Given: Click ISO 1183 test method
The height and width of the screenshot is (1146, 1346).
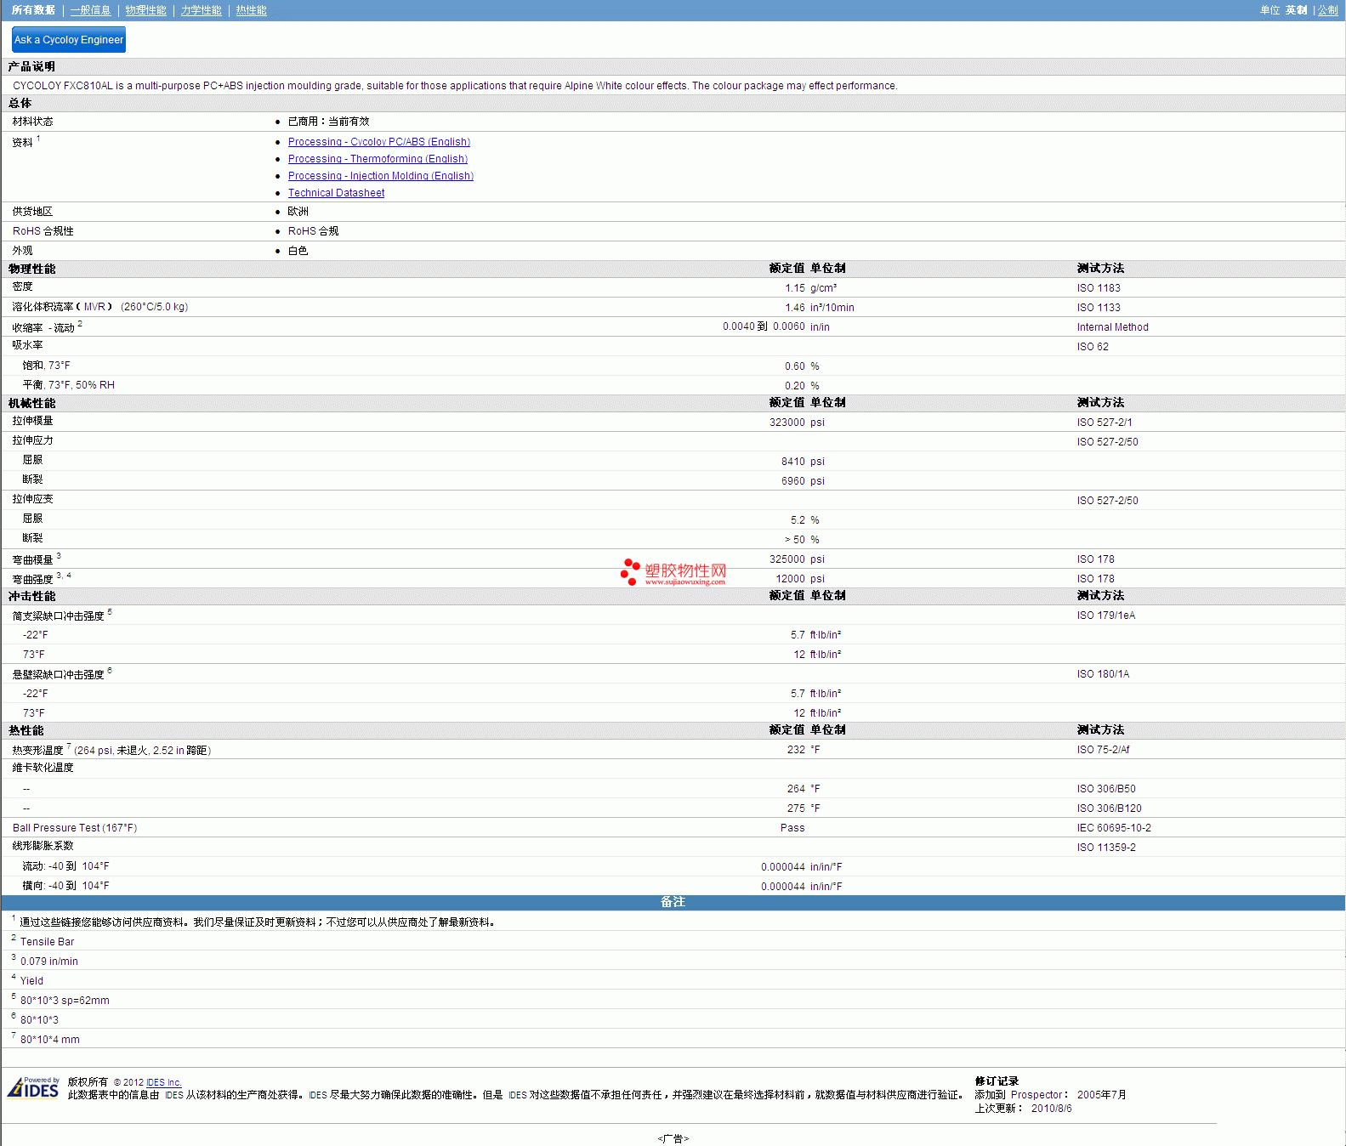Looking at the screenshot, I should pyautogui.click(x=1099, y=288).
